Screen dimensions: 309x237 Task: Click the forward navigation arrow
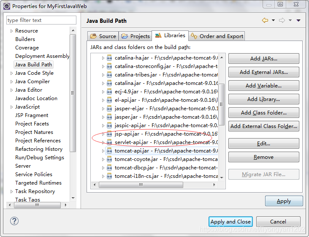coord(282,20)
